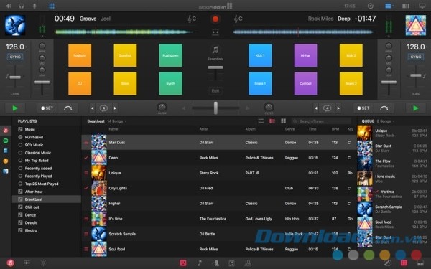Select the Electro playlist

pyautogui.click(x=47, y=230)
